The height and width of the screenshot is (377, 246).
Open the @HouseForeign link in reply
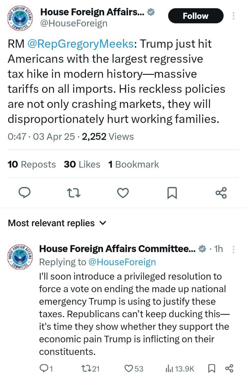click(122, 262)
